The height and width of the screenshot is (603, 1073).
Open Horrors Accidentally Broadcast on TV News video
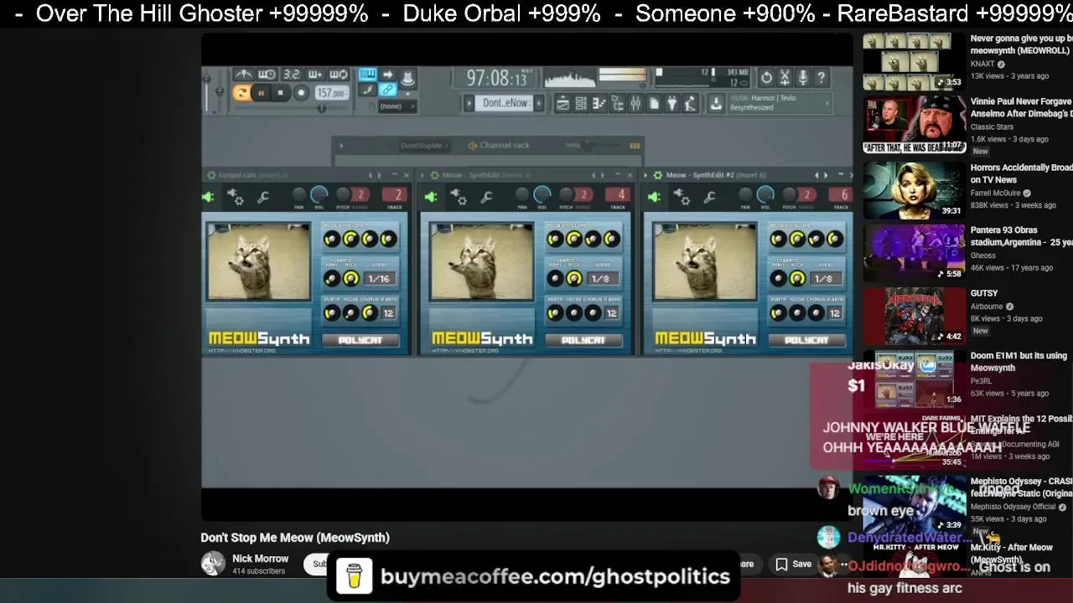tap(915, 189)
